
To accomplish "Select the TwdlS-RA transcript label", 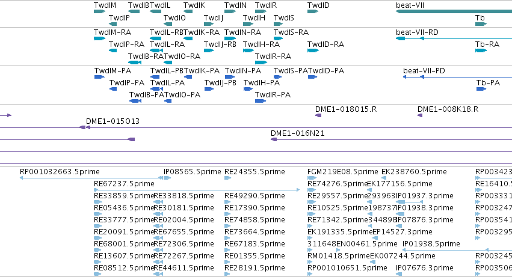I will coord(291,32).
